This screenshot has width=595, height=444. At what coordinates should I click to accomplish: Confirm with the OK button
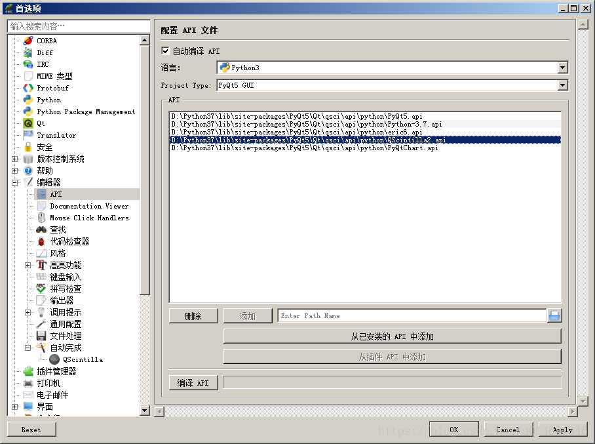454,430
